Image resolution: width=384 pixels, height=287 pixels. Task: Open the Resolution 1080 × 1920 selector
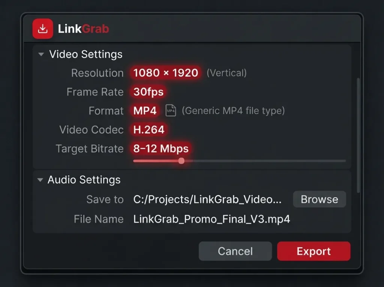point(165,73)
